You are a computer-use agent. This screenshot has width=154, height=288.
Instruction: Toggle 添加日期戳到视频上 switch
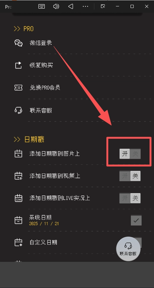pos(130,176)
